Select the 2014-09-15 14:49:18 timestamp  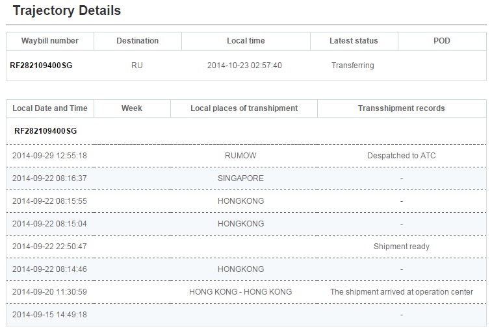click(x=49, y=315)
